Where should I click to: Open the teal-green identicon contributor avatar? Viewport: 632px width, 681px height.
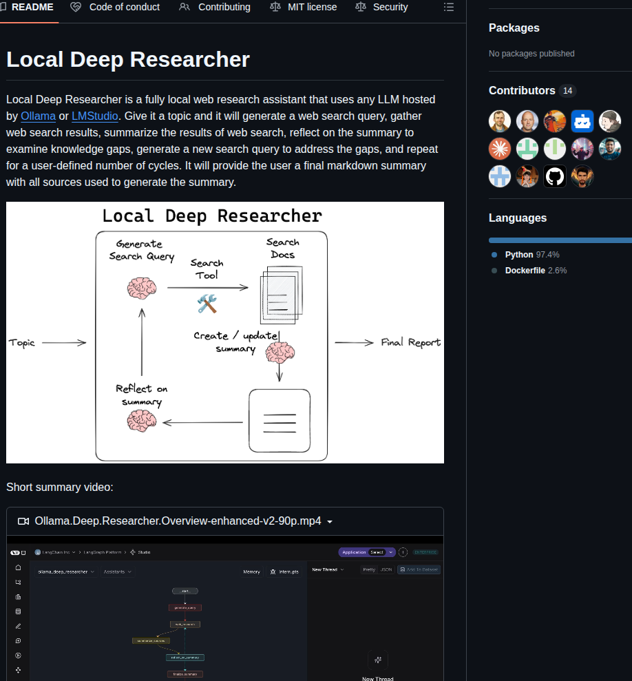[x=527, y=149]
